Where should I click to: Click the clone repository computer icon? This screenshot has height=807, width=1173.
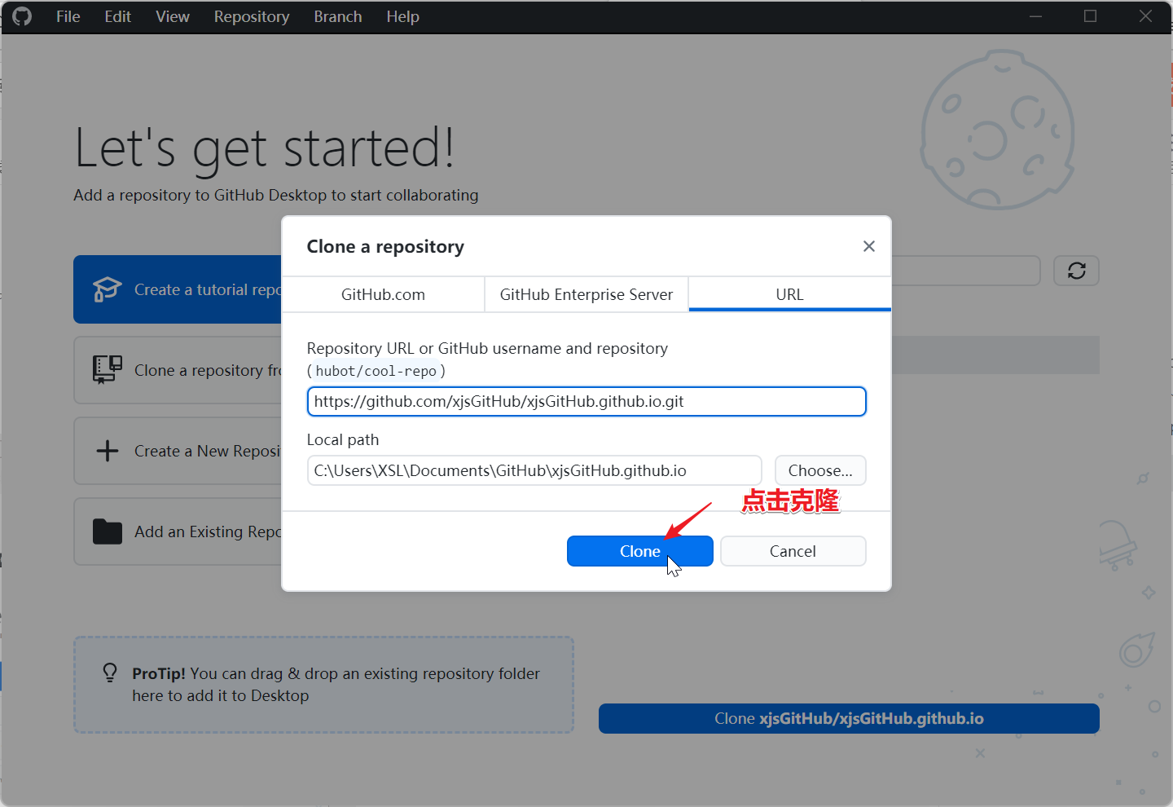[107, 369]
